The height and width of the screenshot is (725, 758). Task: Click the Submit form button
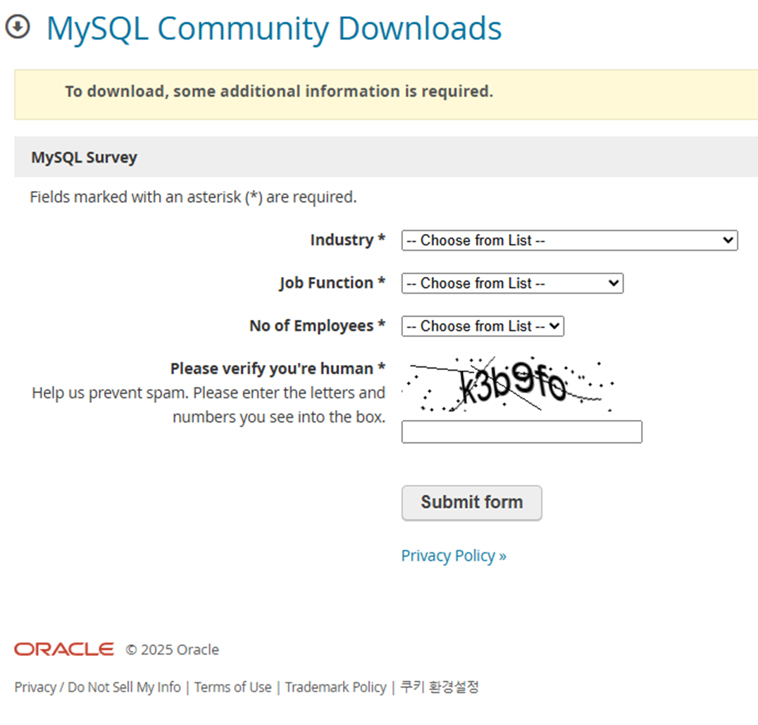471,502
